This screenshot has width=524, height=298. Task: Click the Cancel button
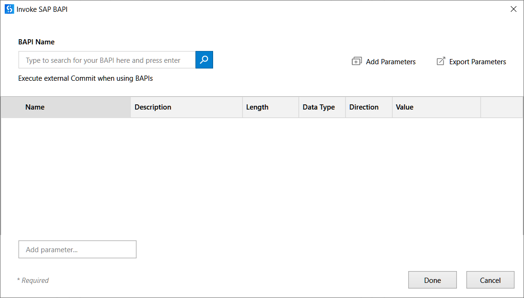[490, 280]
